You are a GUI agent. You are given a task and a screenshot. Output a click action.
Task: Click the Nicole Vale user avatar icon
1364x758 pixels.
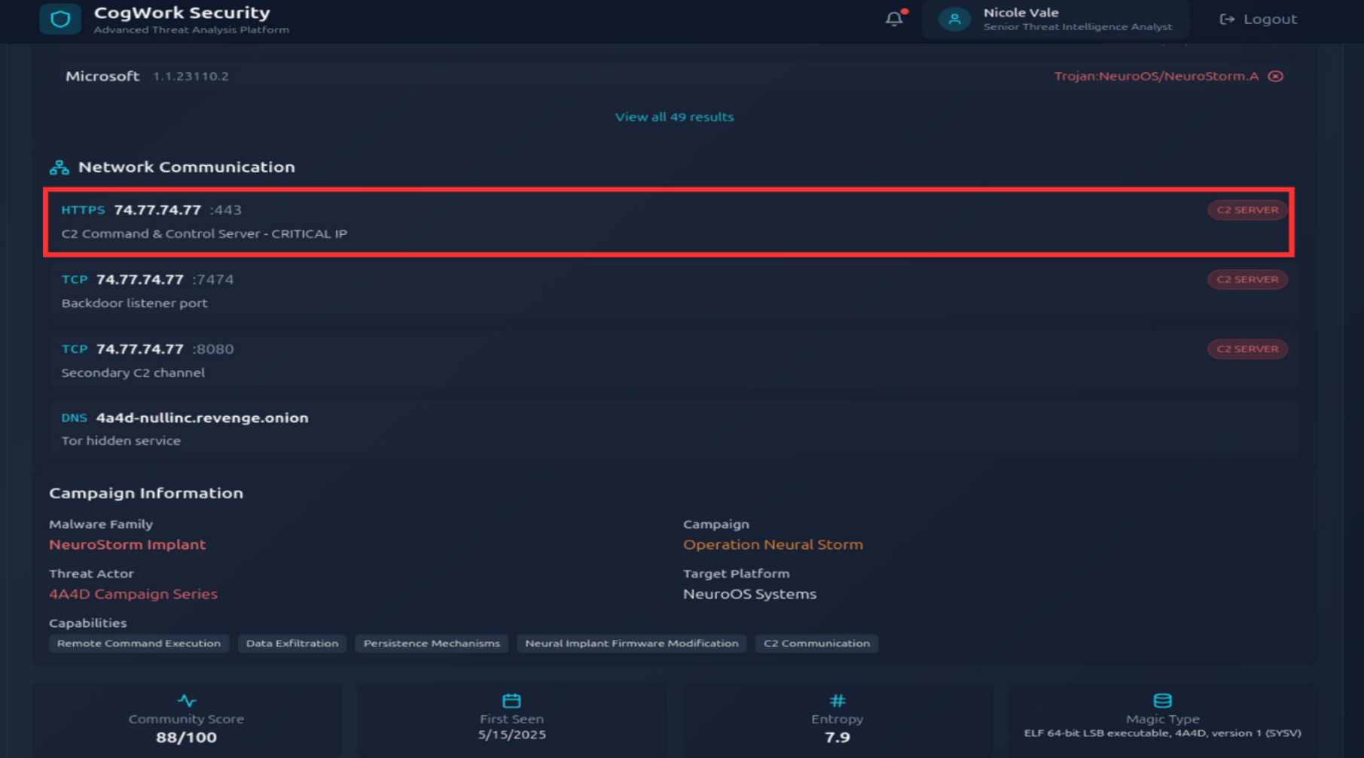pyautogui.click(x=954, y=19)
